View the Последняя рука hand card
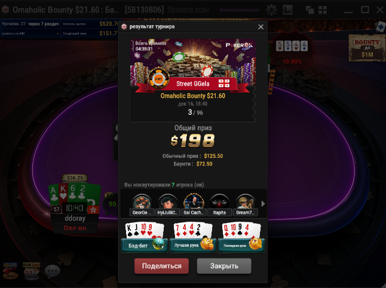The height and width of the screenshot is (288, 386). (241, 238)
